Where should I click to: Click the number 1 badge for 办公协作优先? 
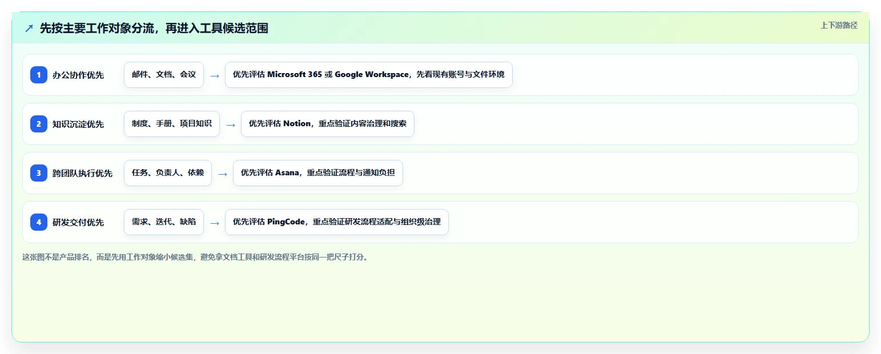(x=39, y=75)
